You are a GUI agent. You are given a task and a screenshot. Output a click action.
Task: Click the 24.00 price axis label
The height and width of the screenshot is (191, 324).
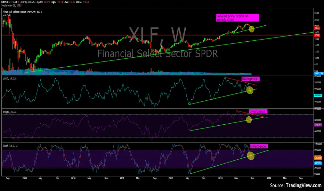point(317,13)
